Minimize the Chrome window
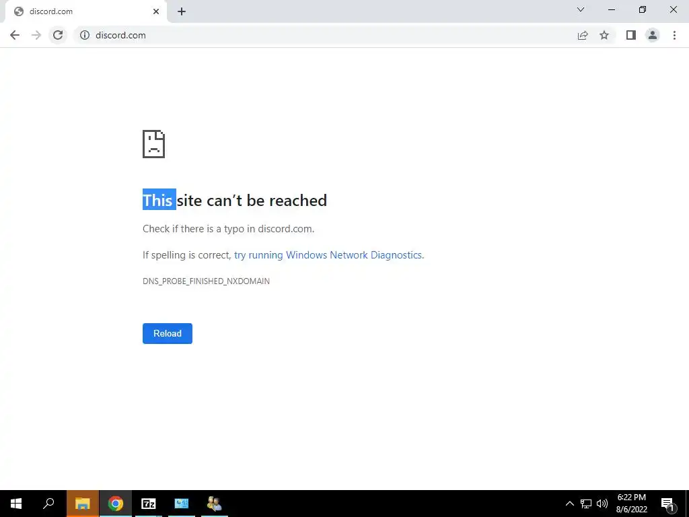The width and height of the screenshot is (689, 517). click(611, 9)
